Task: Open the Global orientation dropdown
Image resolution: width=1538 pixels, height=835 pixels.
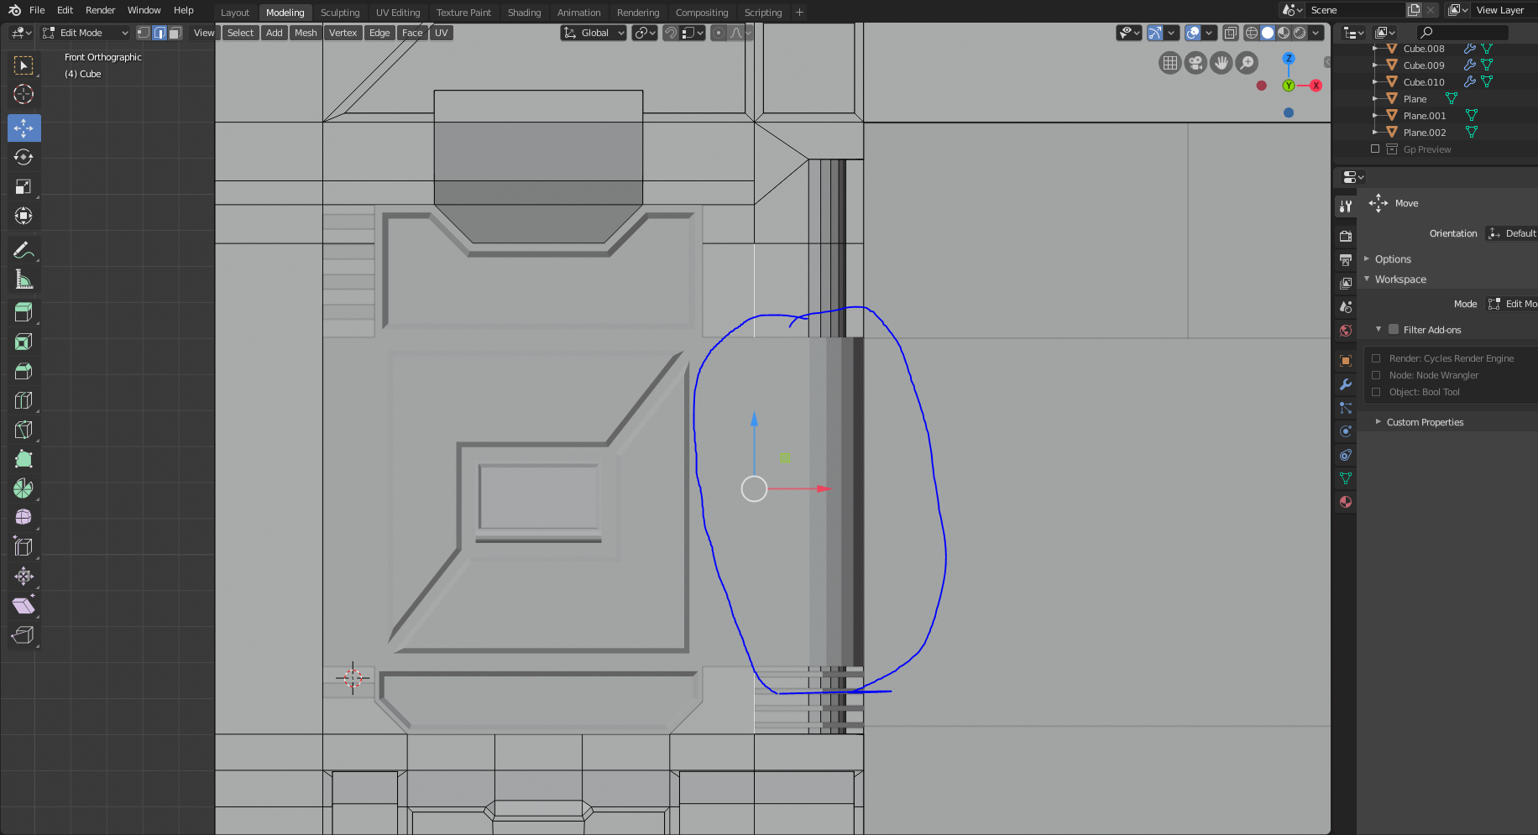Action: click(x=594, y=33)
